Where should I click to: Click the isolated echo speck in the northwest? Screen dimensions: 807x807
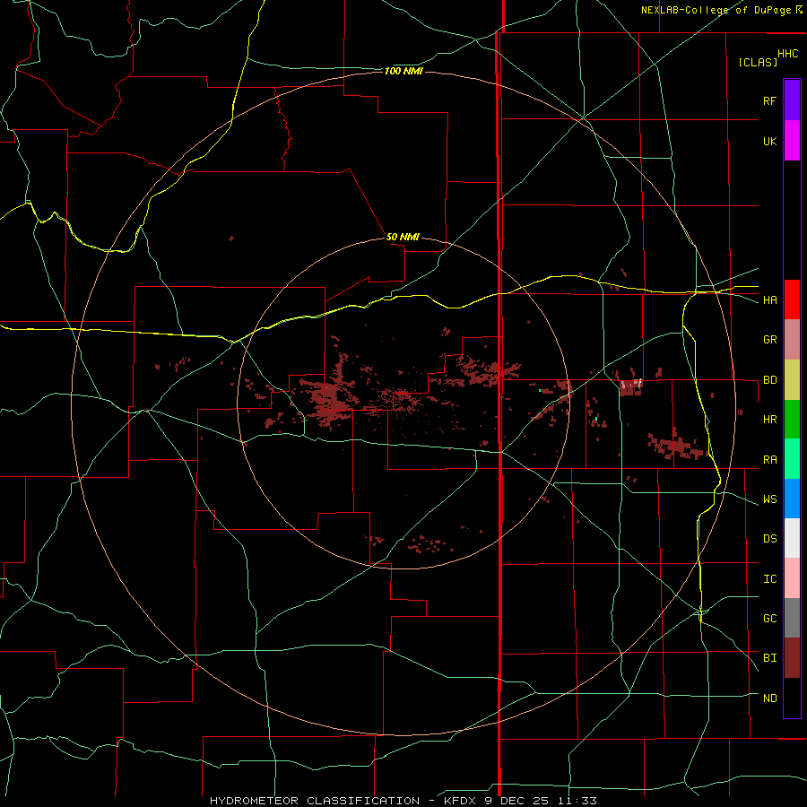tap(231, 239)
